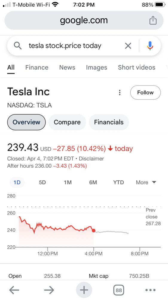
Task: Clear search text with X icon
Action: click(x=128, y=46)
